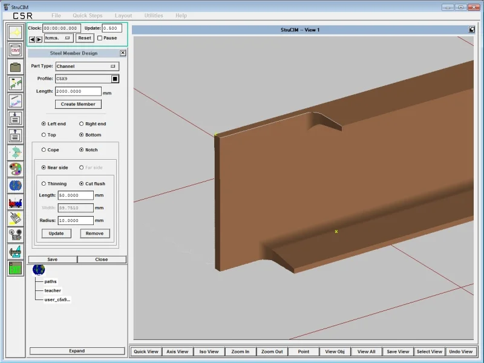Toggle the Pause checkbox
Screen dimensions: 484x363
100,38
